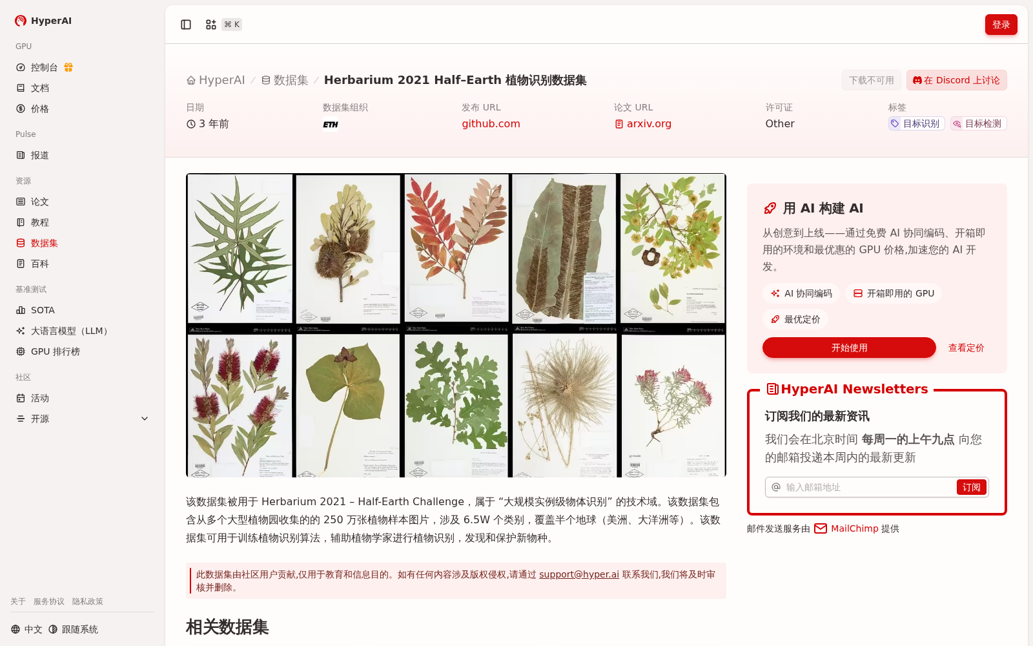This screenshot has width=1033, height=646.
Task: Toggle the sidebar panel icon
Action: pyautogui.click(x=186, y=25)
